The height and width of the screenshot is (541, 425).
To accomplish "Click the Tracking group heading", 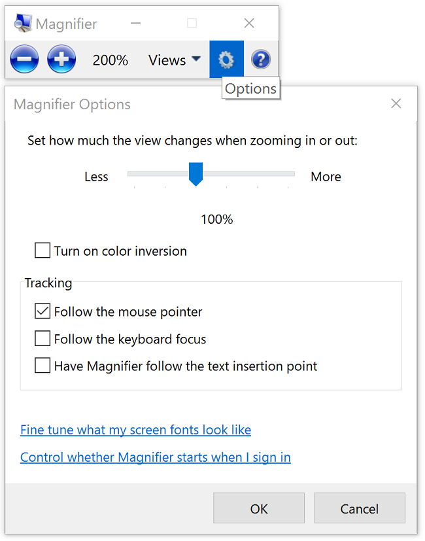I will click(48, 283).
